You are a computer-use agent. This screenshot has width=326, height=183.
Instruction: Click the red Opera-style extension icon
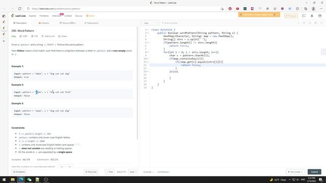[230, 9]
